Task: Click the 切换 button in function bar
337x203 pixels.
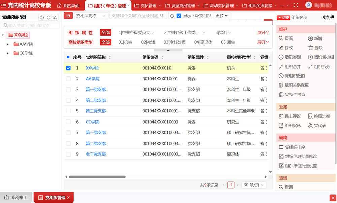Action: 283,18
